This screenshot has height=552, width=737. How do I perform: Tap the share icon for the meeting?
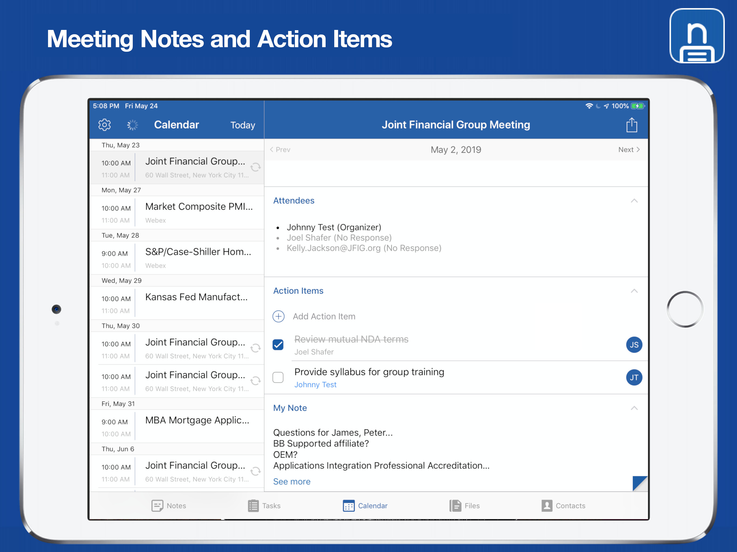tap(631, 125)
